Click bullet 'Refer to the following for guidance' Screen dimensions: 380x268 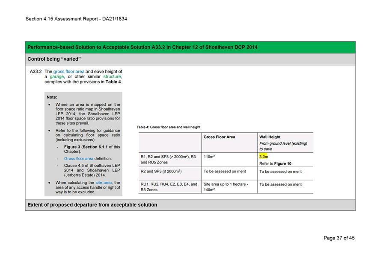click(x=87, y=131)
